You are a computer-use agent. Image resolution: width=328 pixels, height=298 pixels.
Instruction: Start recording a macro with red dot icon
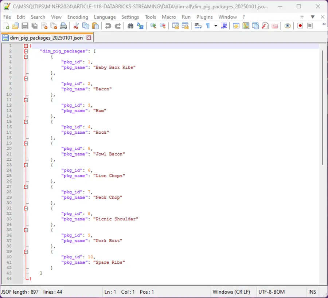(x=300, y=26)
